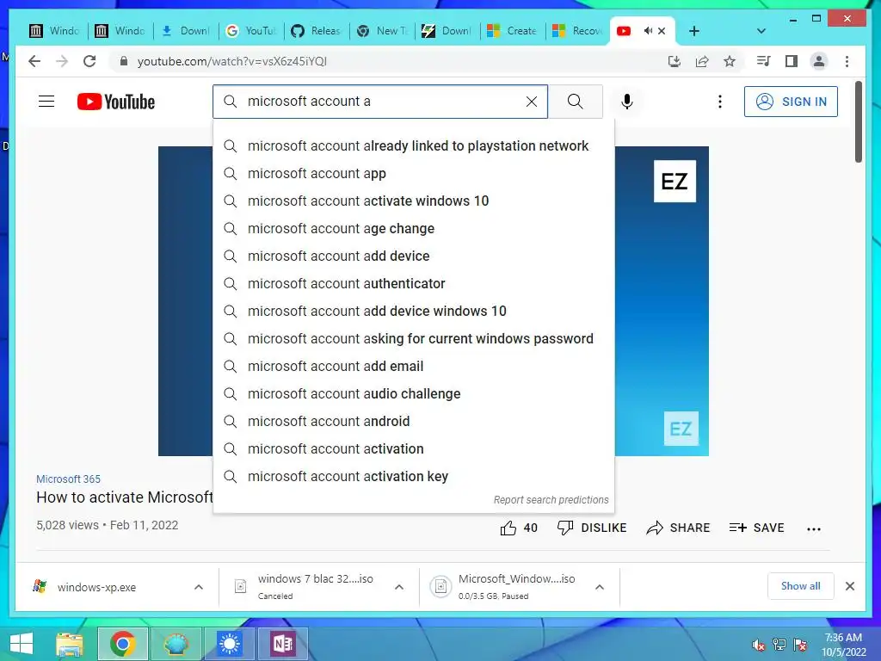Open File Explorer from the taskbar
The image size is (881, 661).
(70, 644)
